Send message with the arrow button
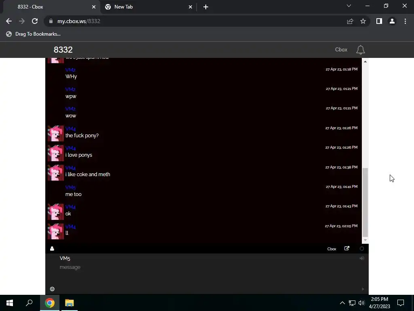 point(363,289)
